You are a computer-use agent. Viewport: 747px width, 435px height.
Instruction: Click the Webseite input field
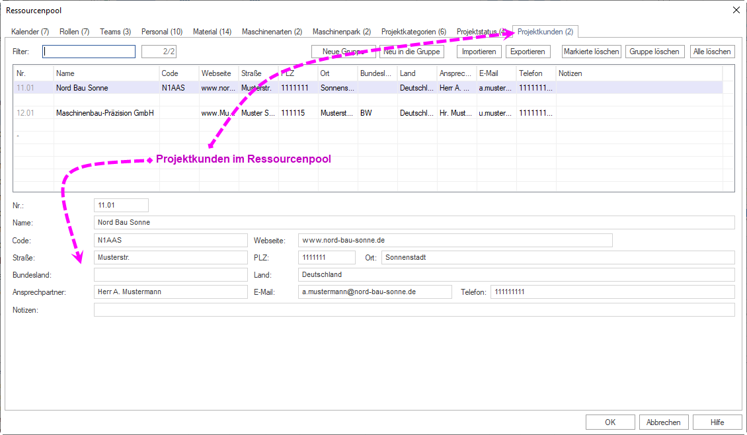click(x=455, y=240)
